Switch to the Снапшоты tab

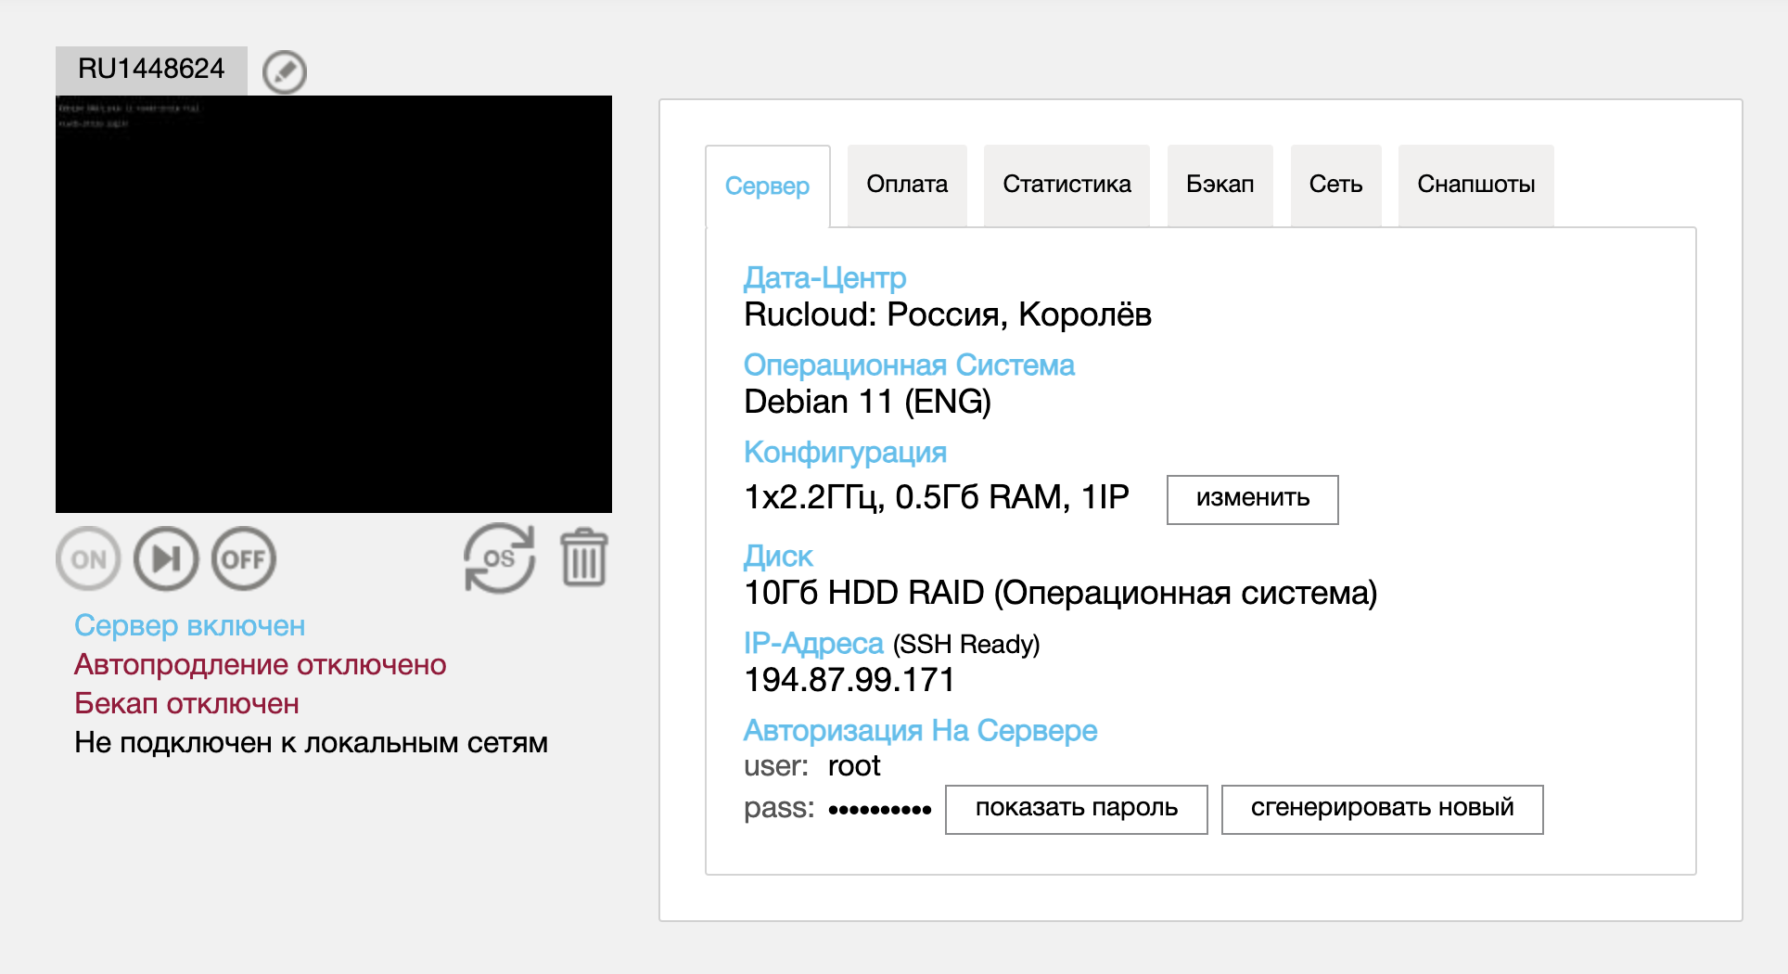click(1475, 185)
